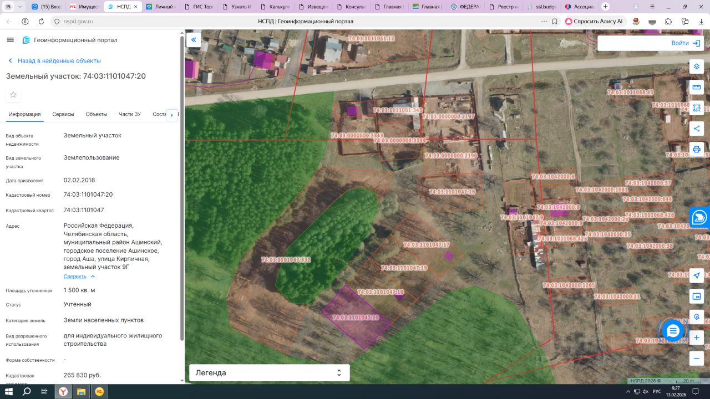This screenshot has height=399, width=710.
Task: Activate the area selection search tool
Action: pos(697,108)
